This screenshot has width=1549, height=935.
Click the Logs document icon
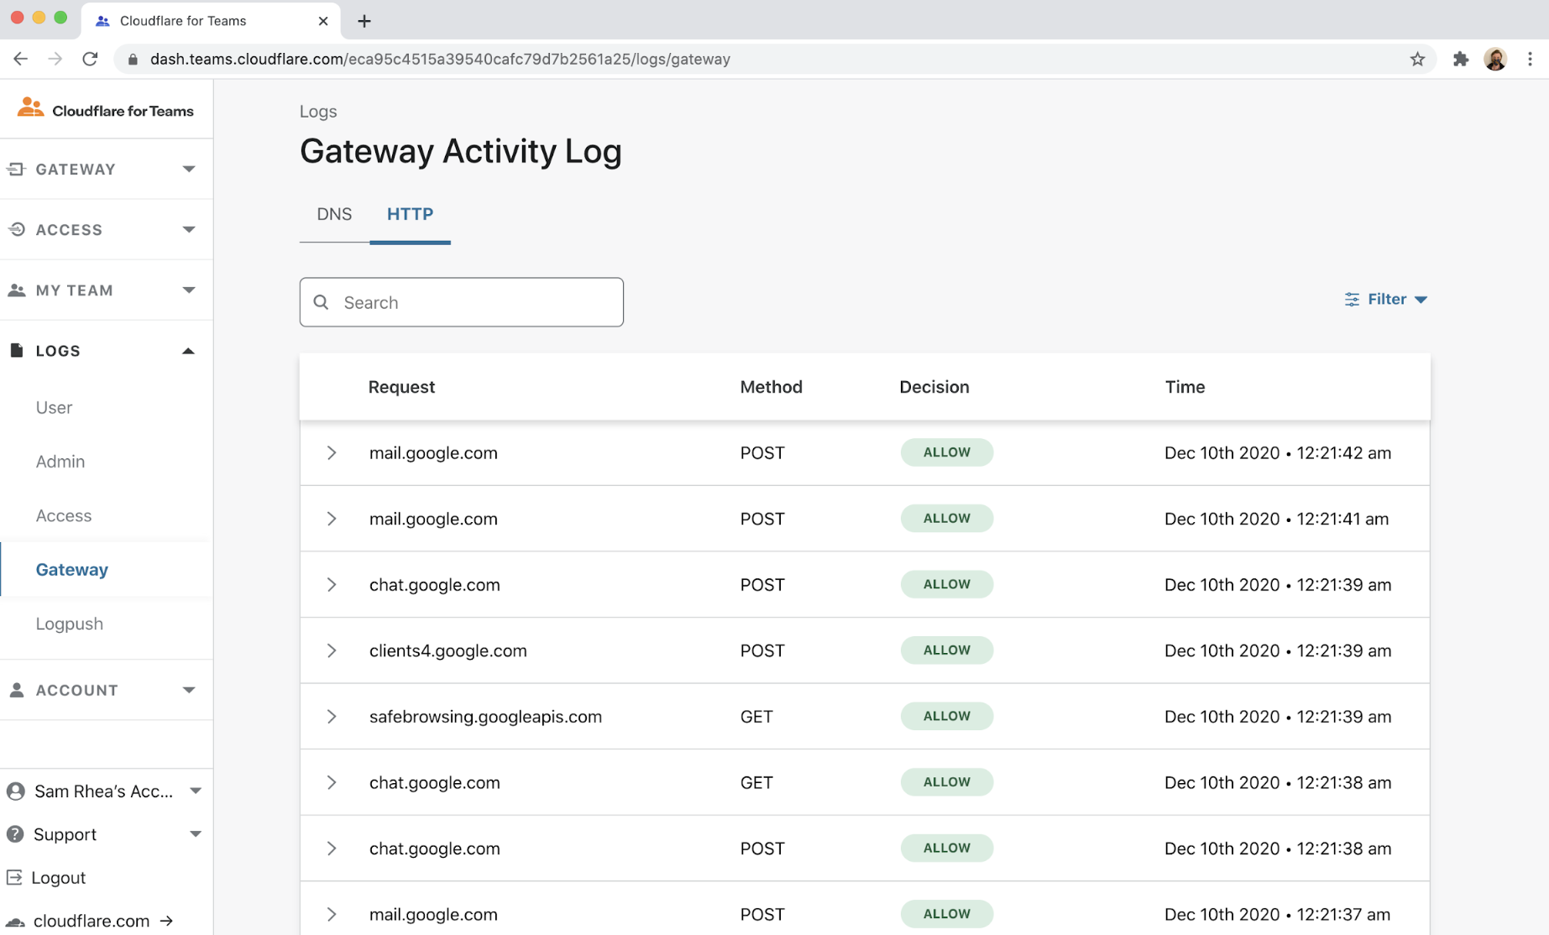click(16, 350)
